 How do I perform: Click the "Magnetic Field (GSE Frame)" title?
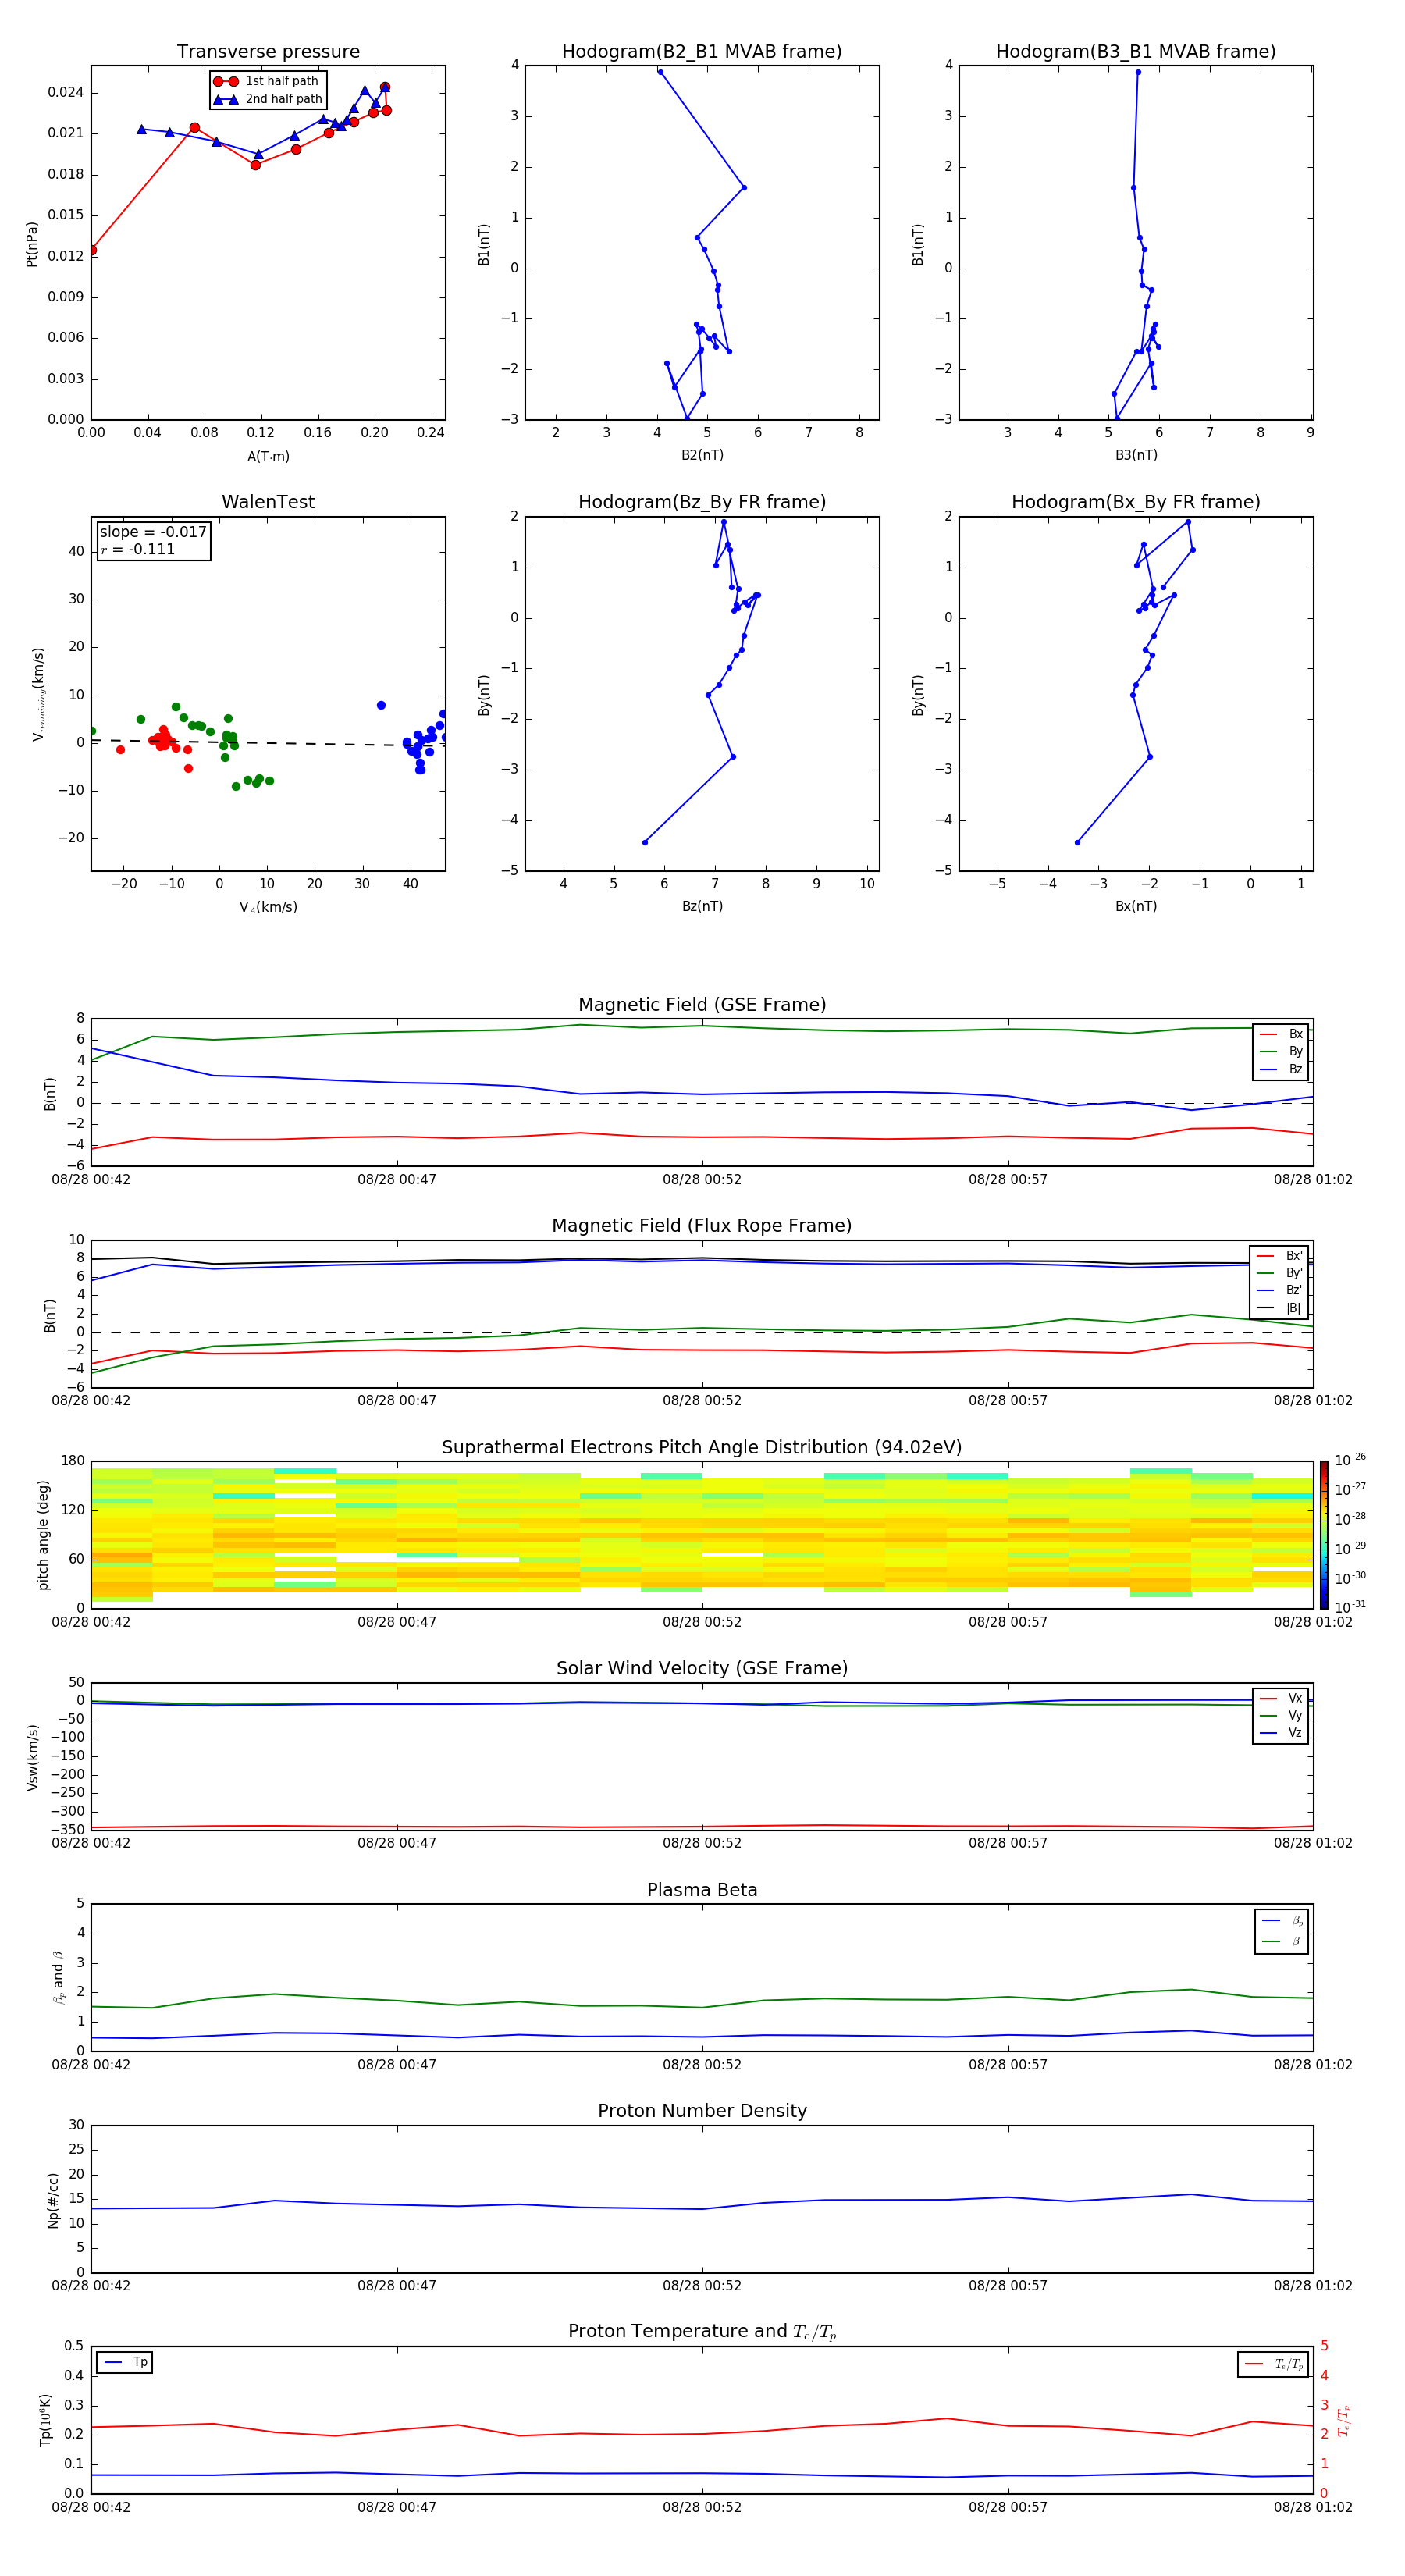702,1005
